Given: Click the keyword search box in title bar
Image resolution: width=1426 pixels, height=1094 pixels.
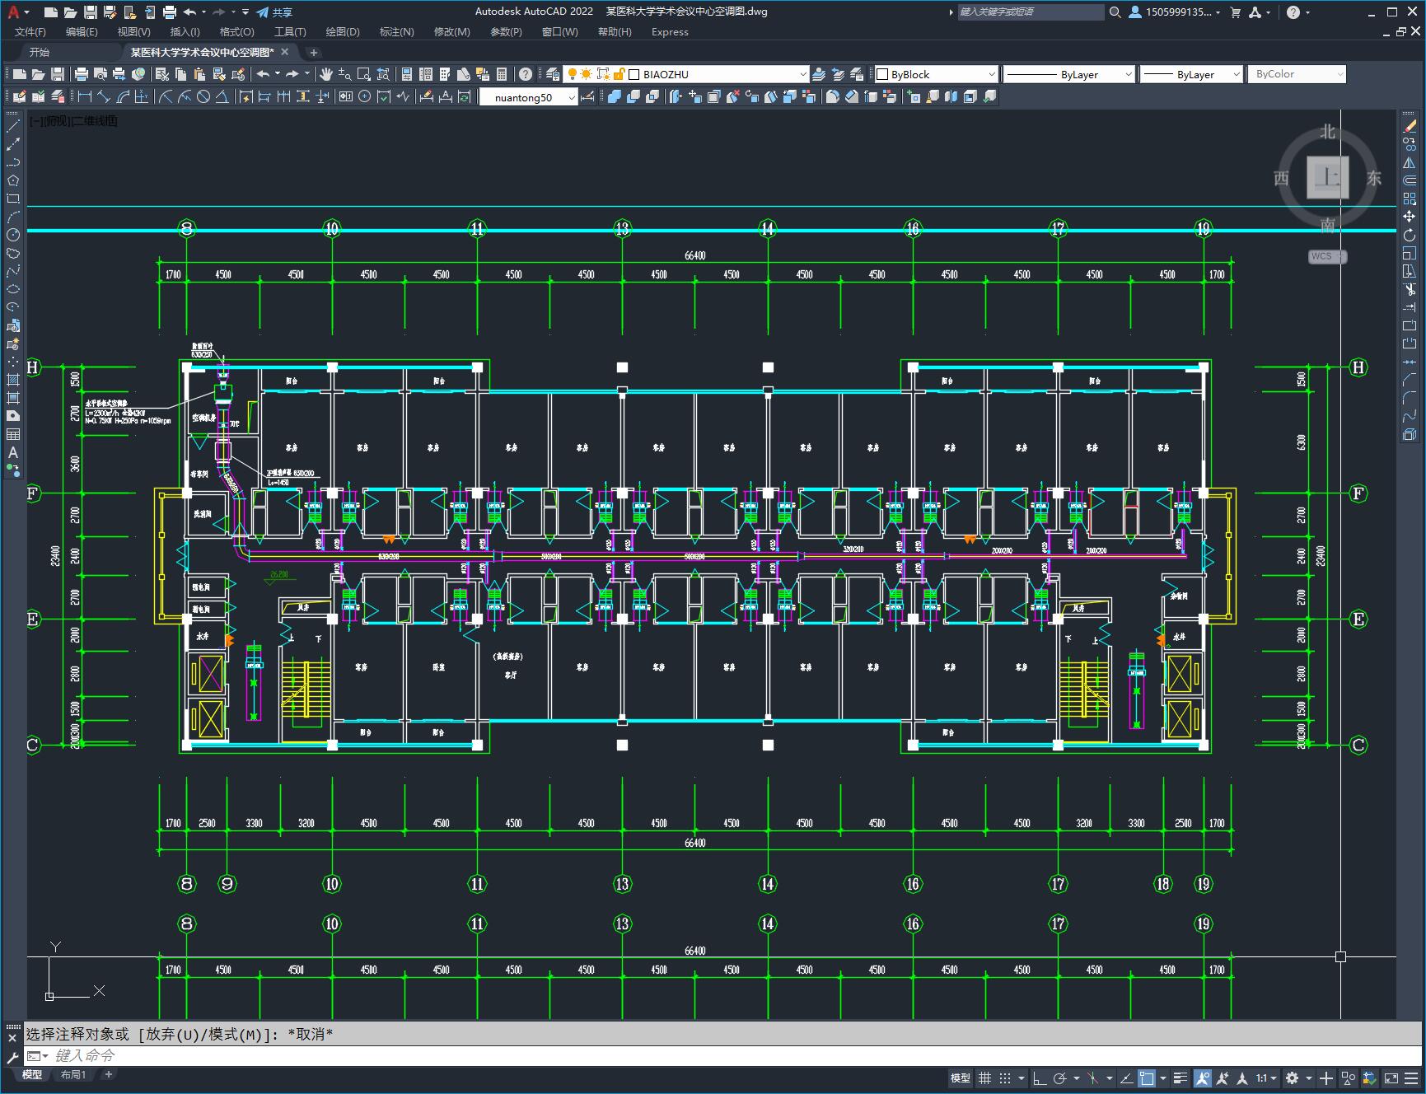Looking at the screenshot, I should click(x=1031, y=12).
